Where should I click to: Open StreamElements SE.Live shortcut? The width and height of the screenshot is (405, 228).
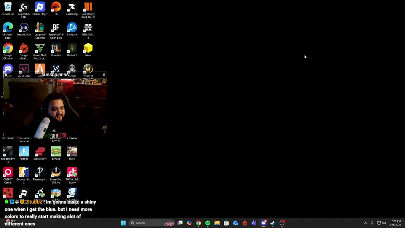coord(56,175)
